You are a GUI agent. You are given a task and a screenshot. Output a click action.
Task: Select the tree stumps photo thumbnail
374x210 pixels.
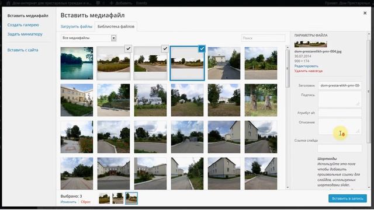coord(261,100)
